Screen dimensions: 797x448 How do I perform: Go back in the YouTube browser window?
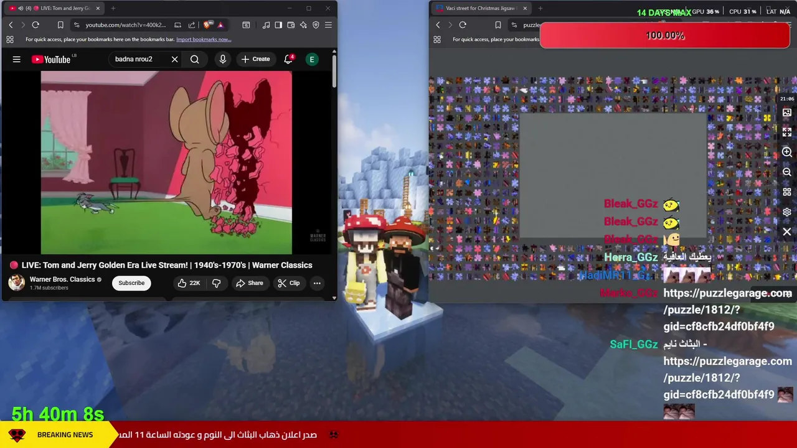[x=11, y=25]
